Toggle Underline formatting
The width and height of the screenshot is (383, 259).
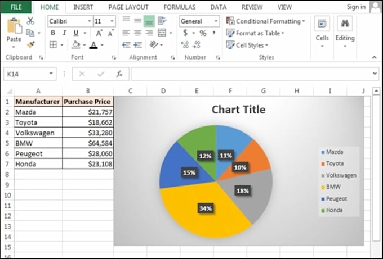pyautogui.click(x=76, y=33)
